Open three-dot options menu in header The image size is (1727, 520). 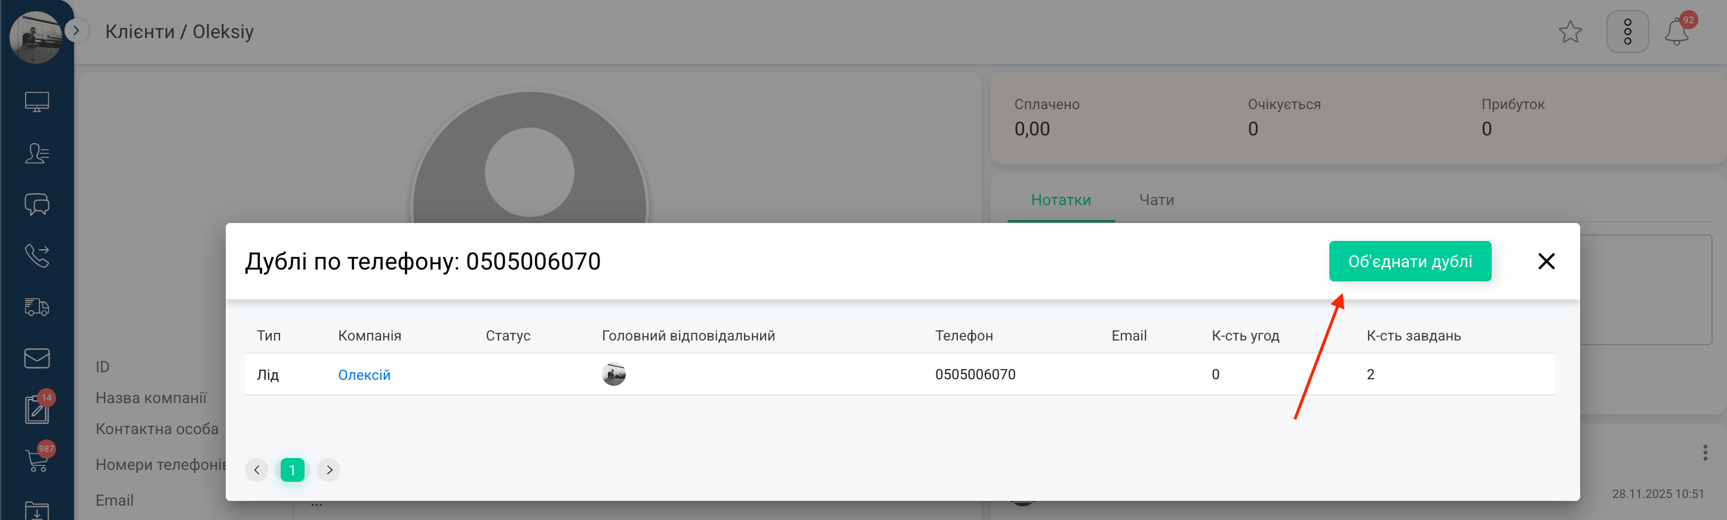(1627, 32)
